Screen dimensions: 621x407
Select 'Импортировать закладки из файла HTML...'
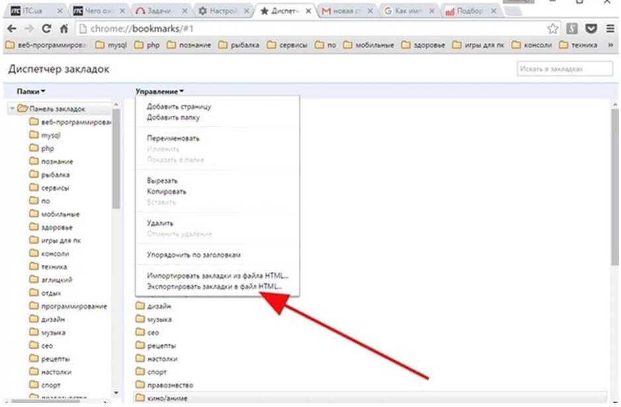217,275
